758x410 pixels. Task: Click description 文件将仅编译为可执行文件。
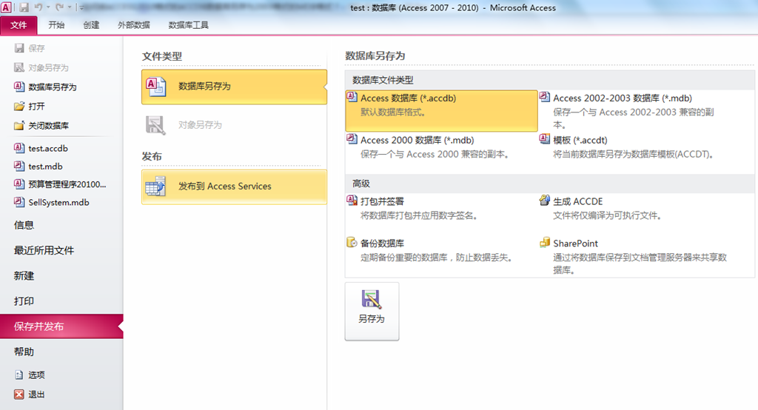(607, 215)
